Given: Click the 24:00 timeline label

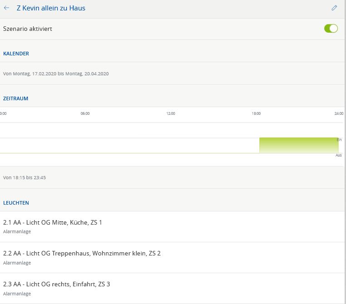Looking at the screenshot, I should [338, 113].
